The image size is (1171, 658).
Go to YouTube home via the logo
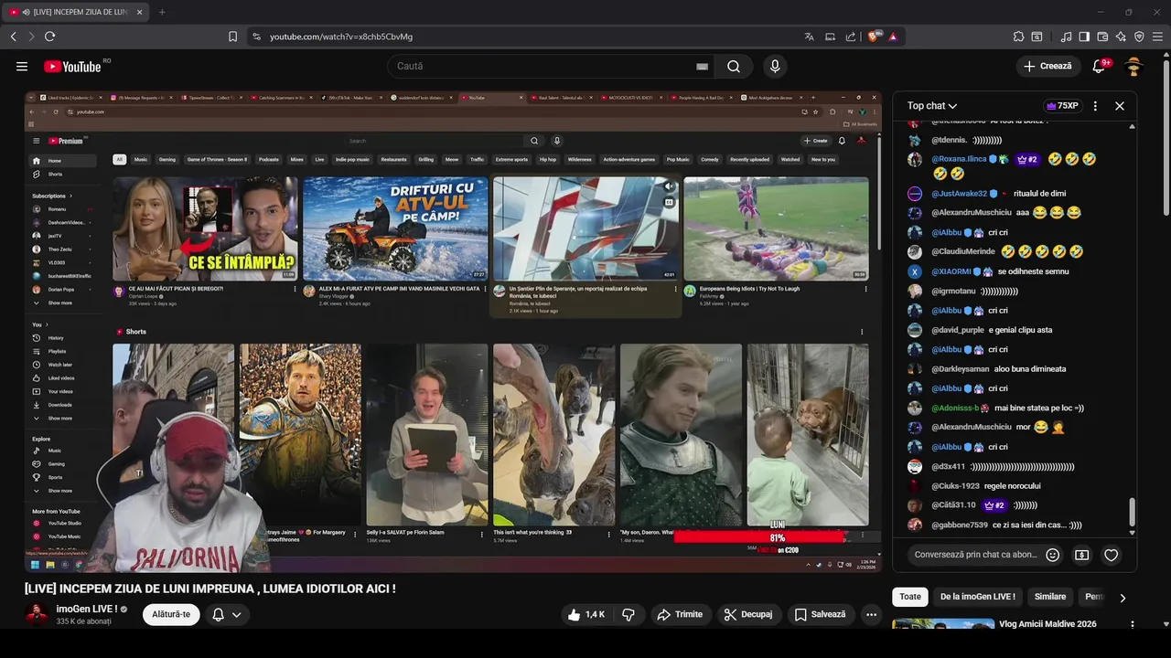(x=73, y=66)
